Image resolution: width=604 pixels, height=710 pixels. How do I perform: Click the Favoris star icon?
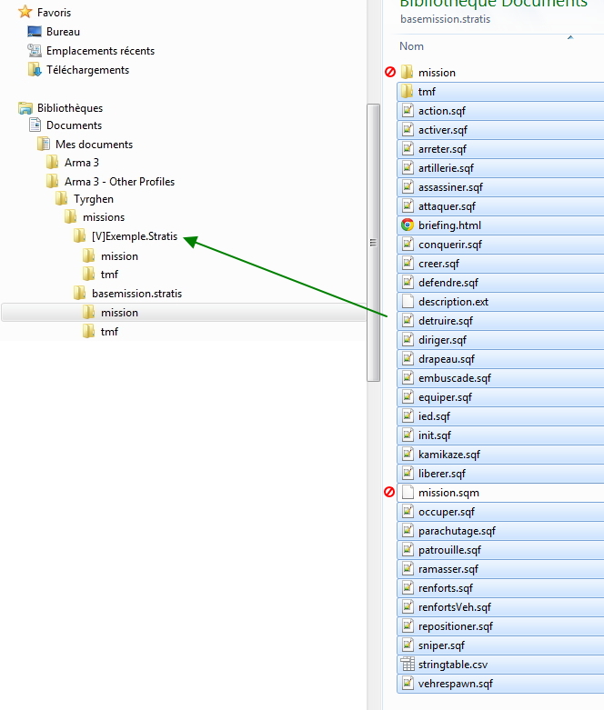[x=25, y=13]
